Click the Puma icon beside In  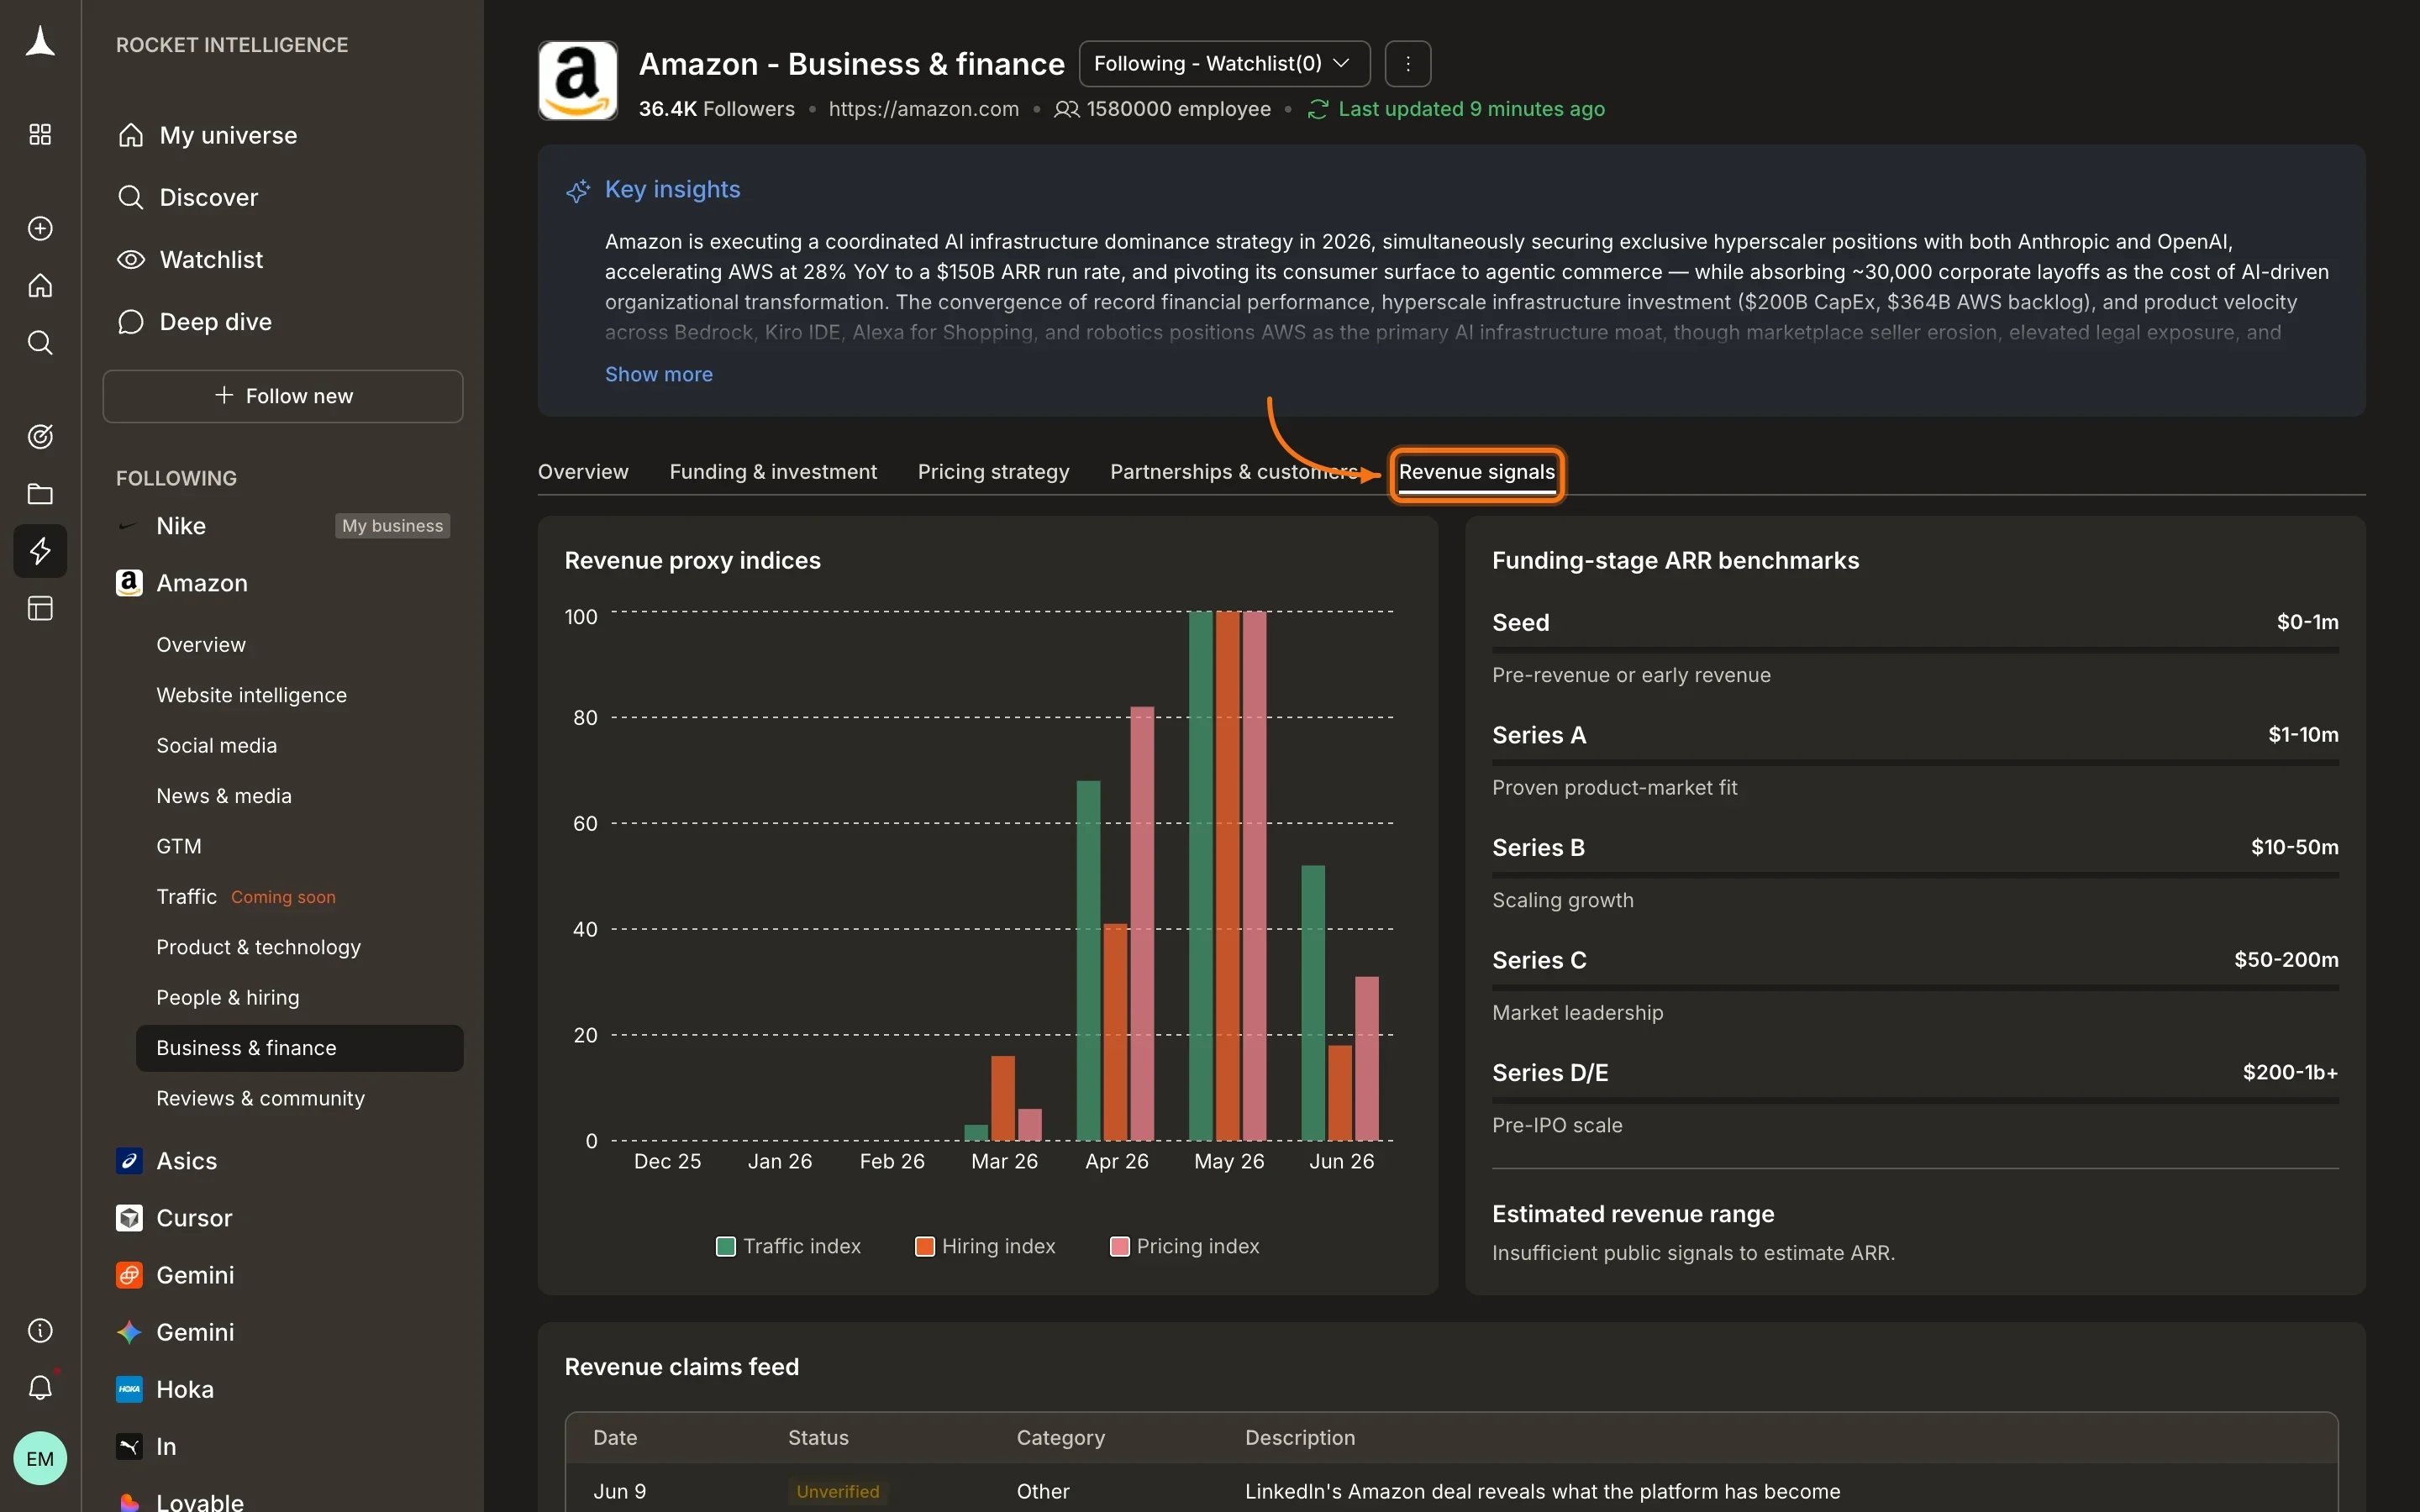pos(129,1447)
